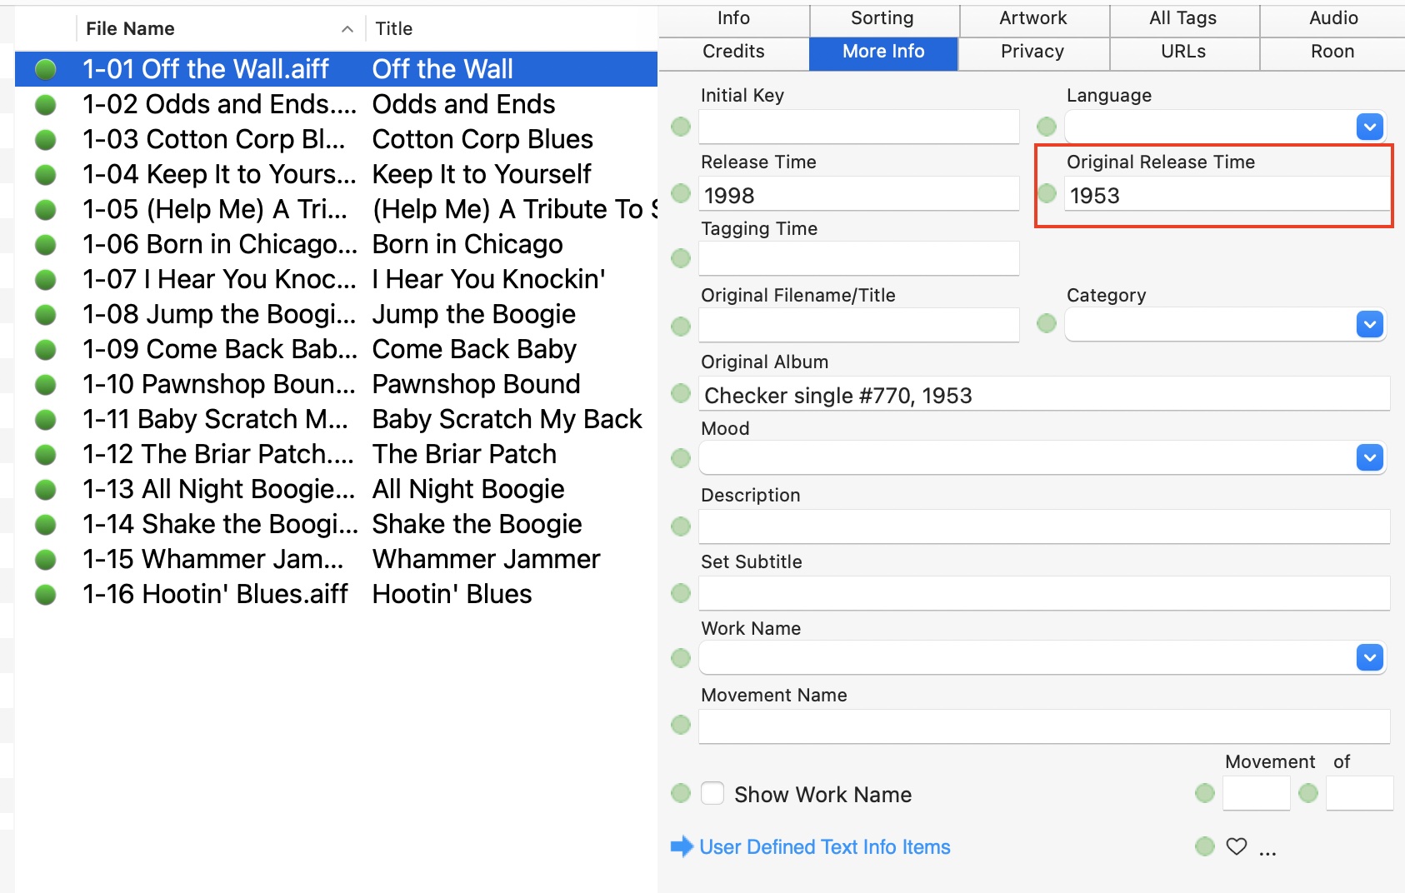This screenshot has width=1405, height=893.
Task: Toggle the green indicator for Work Name
Action: (x=681, y=658)
